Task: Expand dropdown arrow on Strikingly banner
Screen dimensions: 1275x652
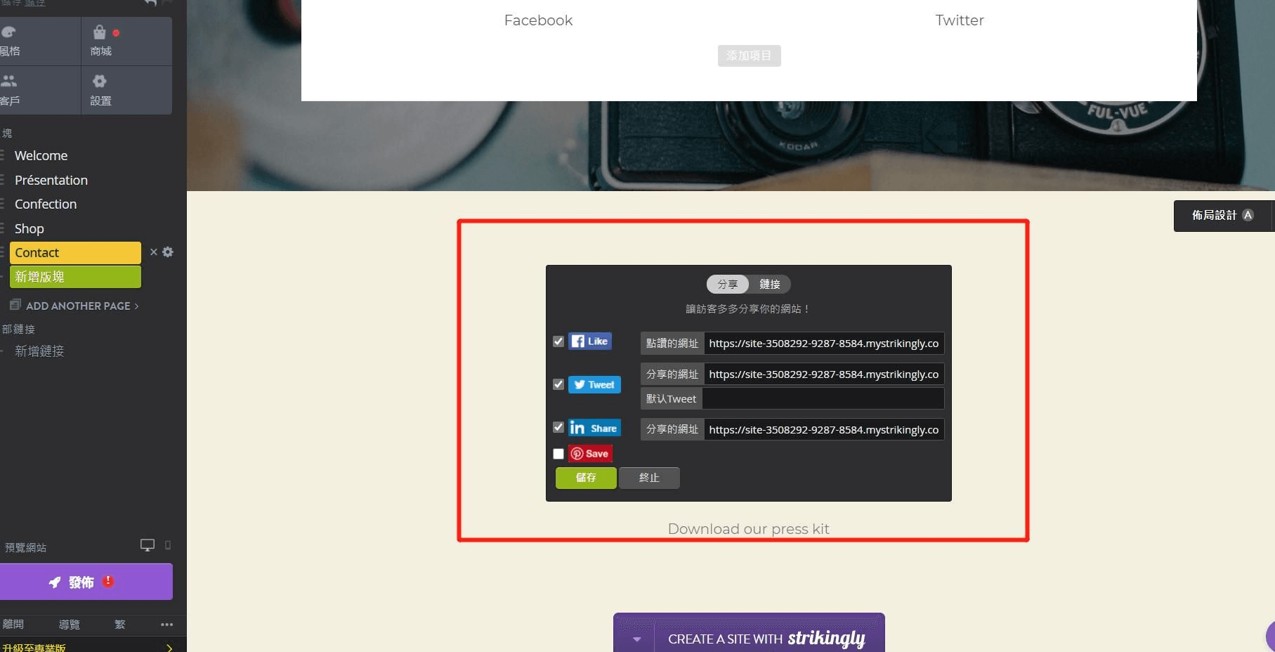Action: point(636,639)
